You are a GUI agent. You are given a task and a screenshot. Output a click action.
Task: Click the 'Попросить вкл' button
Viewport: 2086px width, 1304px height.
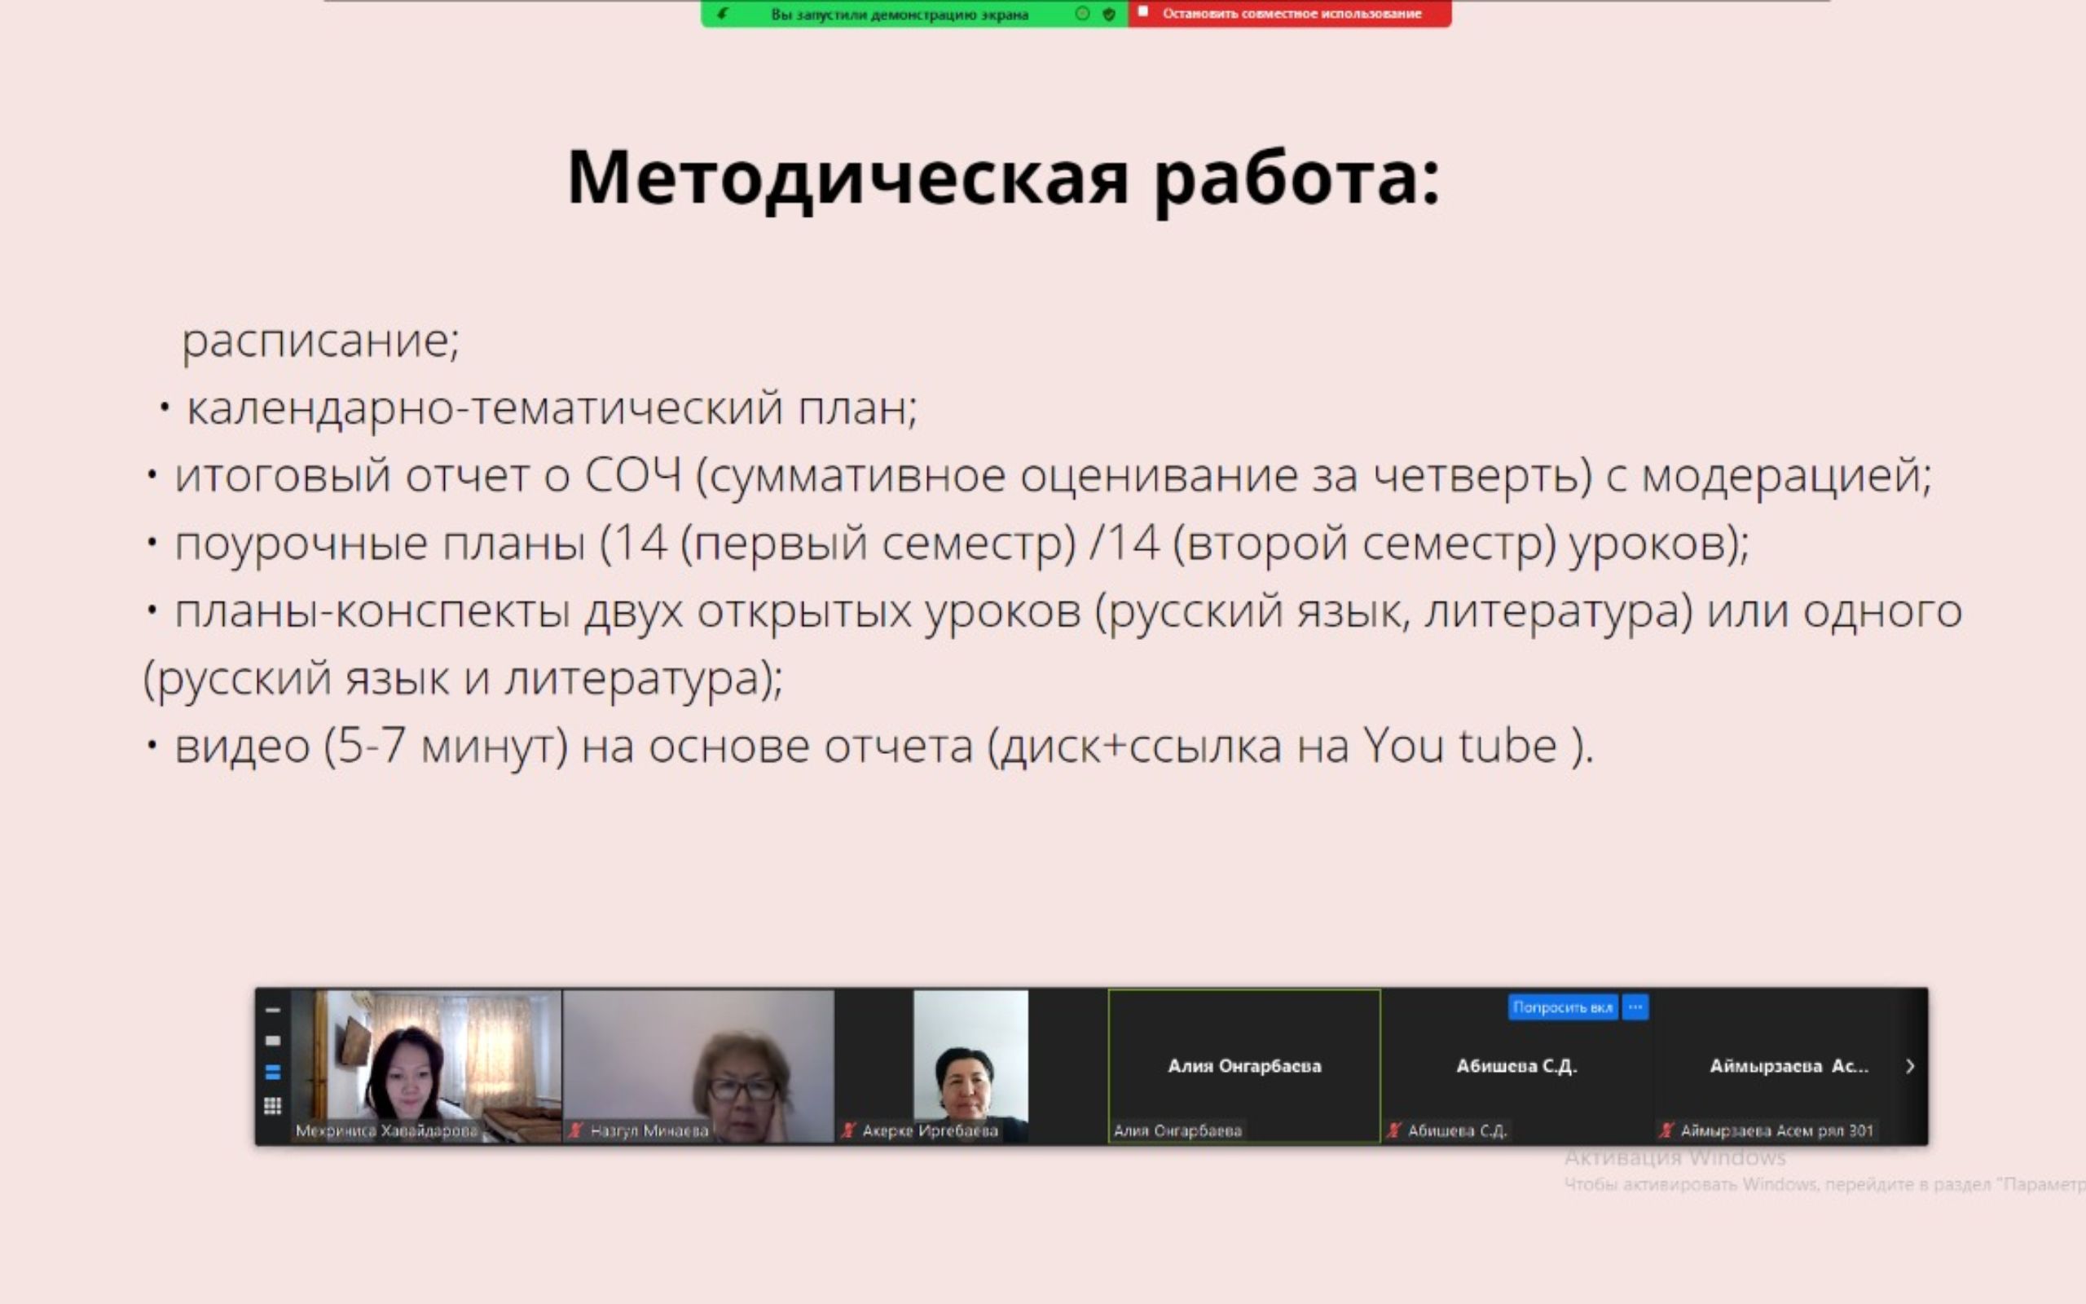click(1562, 1007)
